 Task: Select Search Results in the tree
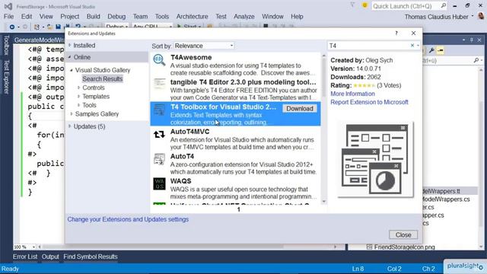pyautogui.click(x=103, y=79)
